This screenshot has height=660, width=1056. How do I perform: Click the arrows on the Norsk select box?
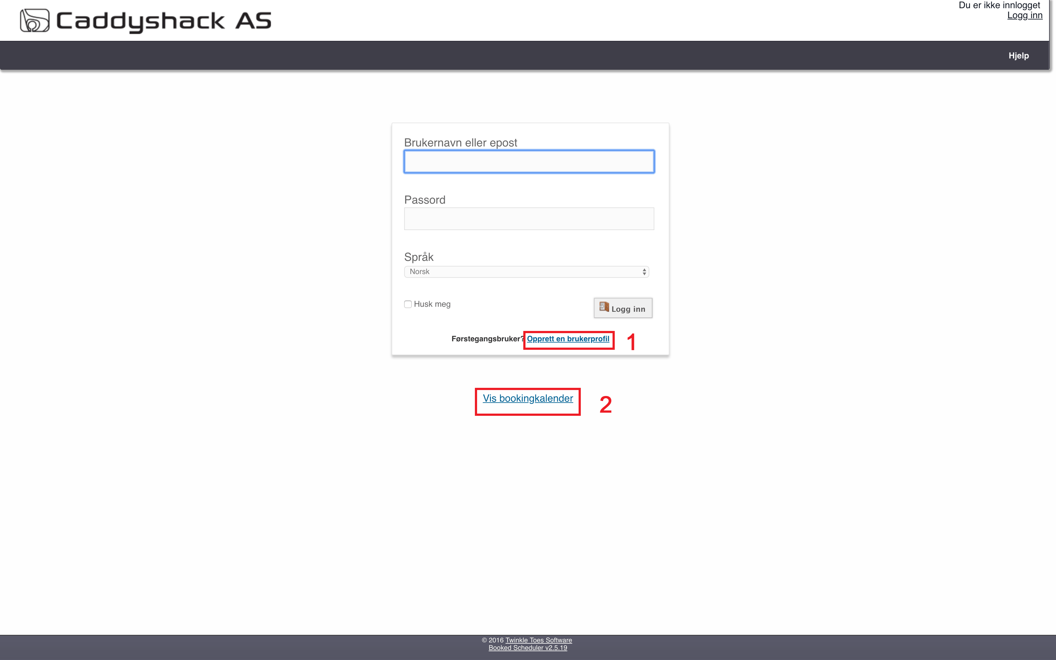coord(644,272)
